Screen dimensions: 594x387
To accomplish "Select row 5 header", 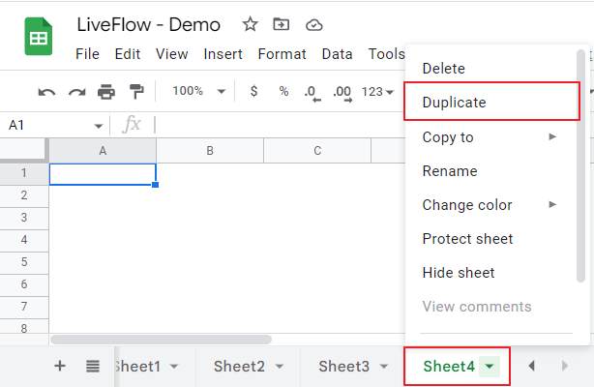I will tap(24, 262).
